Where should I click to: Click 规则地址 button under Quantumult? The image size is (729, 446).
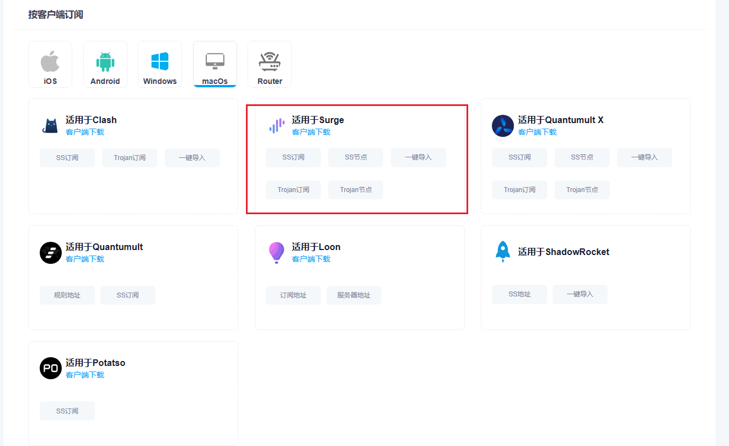pos(67,295)
